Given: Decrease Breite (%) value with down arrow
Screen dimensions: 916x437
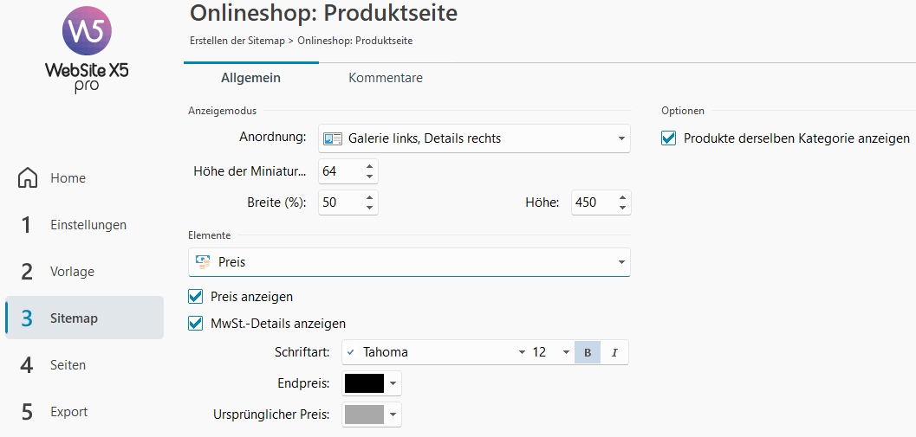Looking at the screenshot, I should (x=369, y=208).
